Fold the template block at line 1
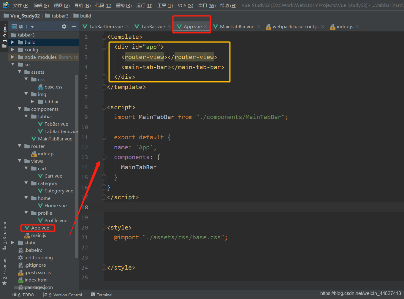Viewport: 404px width, 299px height. [104, 37]
